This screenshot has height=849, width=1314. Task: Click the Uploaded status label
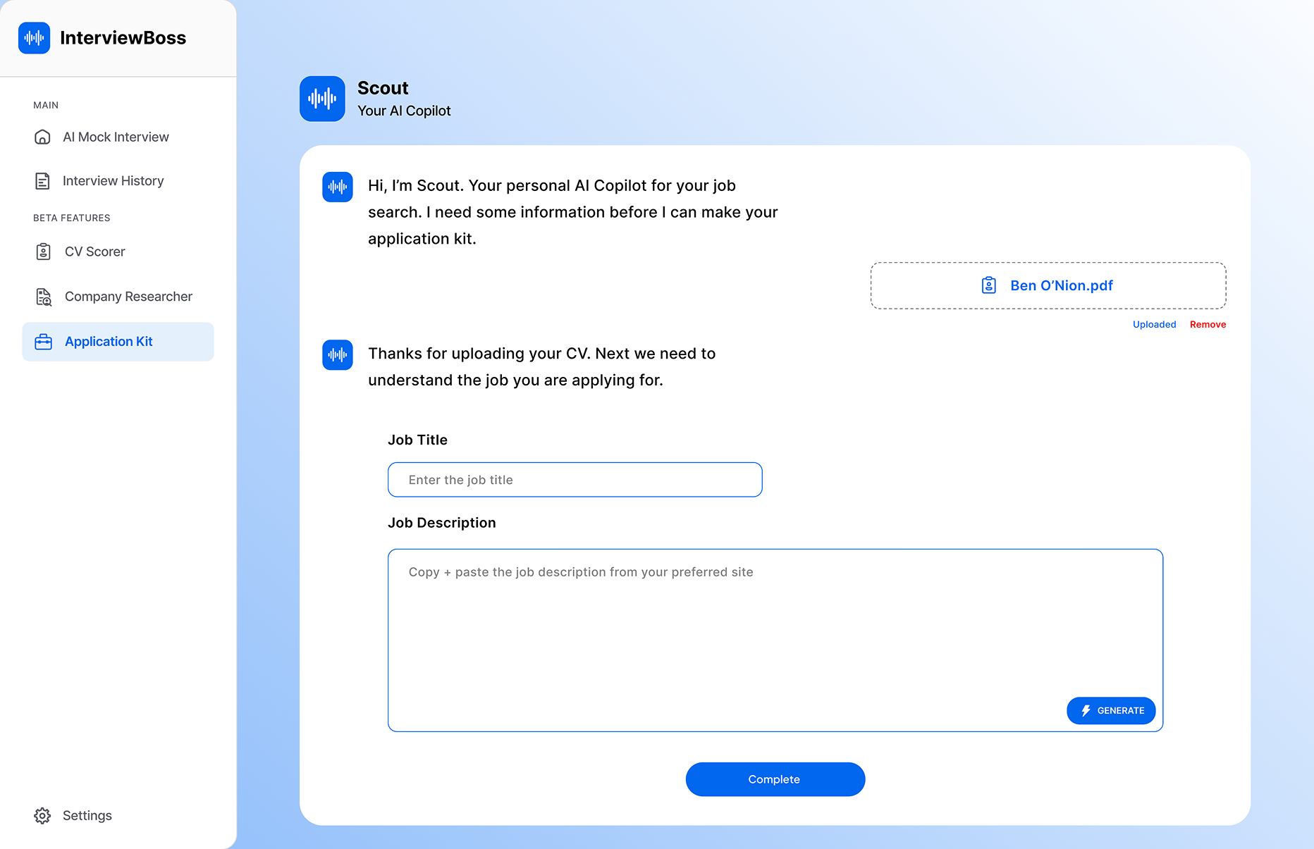point(1153,324)
